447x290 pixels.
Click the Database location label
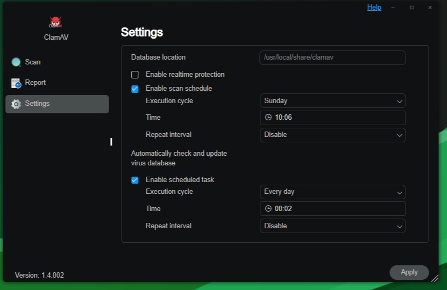(x=158, y=57)
